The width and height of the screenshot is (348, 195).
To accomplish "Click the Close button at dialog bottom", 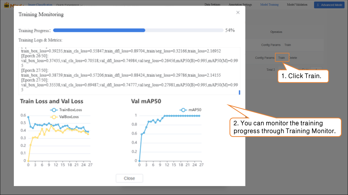I will coord(129,178).
